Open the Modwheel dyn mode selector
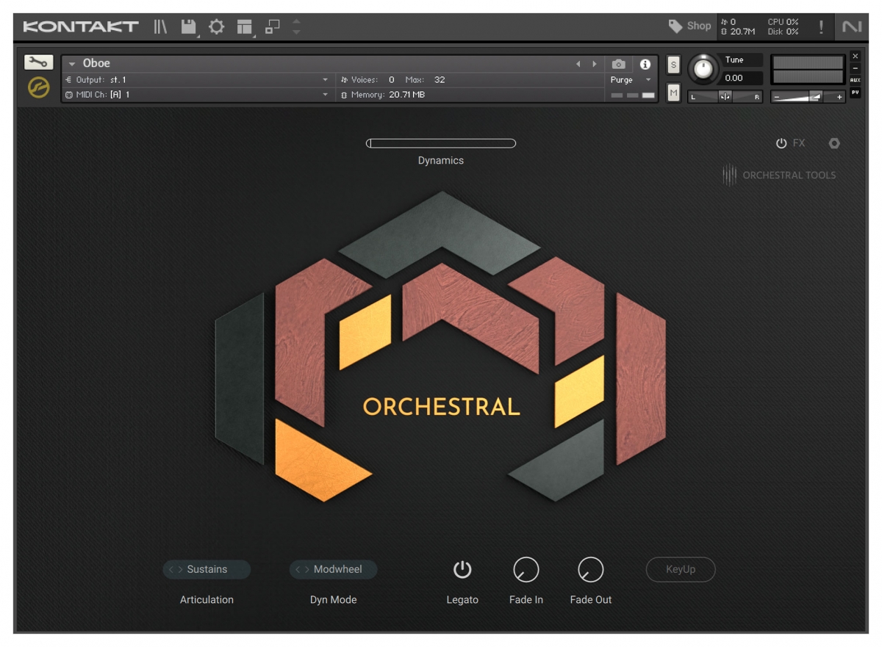This screenshot has height=647, width=882. click(x=333, y=569)
